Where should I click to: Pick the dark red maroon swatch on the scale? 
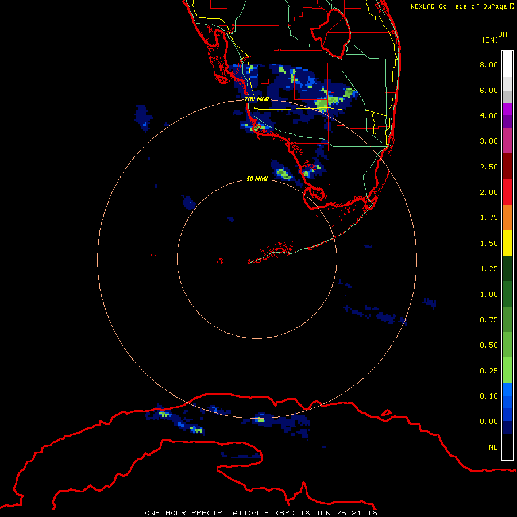(507, 167)
